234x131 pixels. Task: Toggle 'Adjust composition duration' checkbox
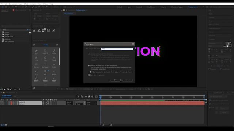tap(90, 72)
